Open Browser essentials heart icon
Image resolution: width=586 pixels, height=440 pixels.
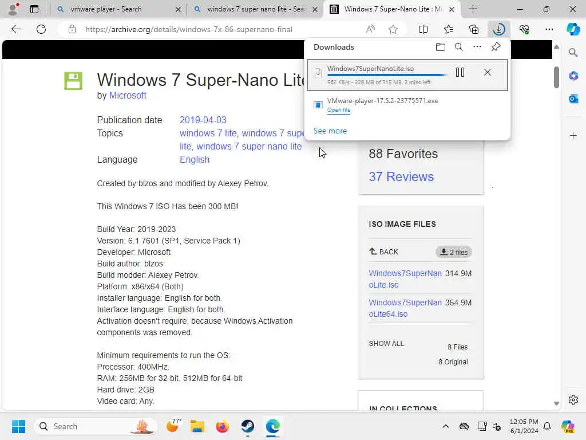(x=524, y=29)
